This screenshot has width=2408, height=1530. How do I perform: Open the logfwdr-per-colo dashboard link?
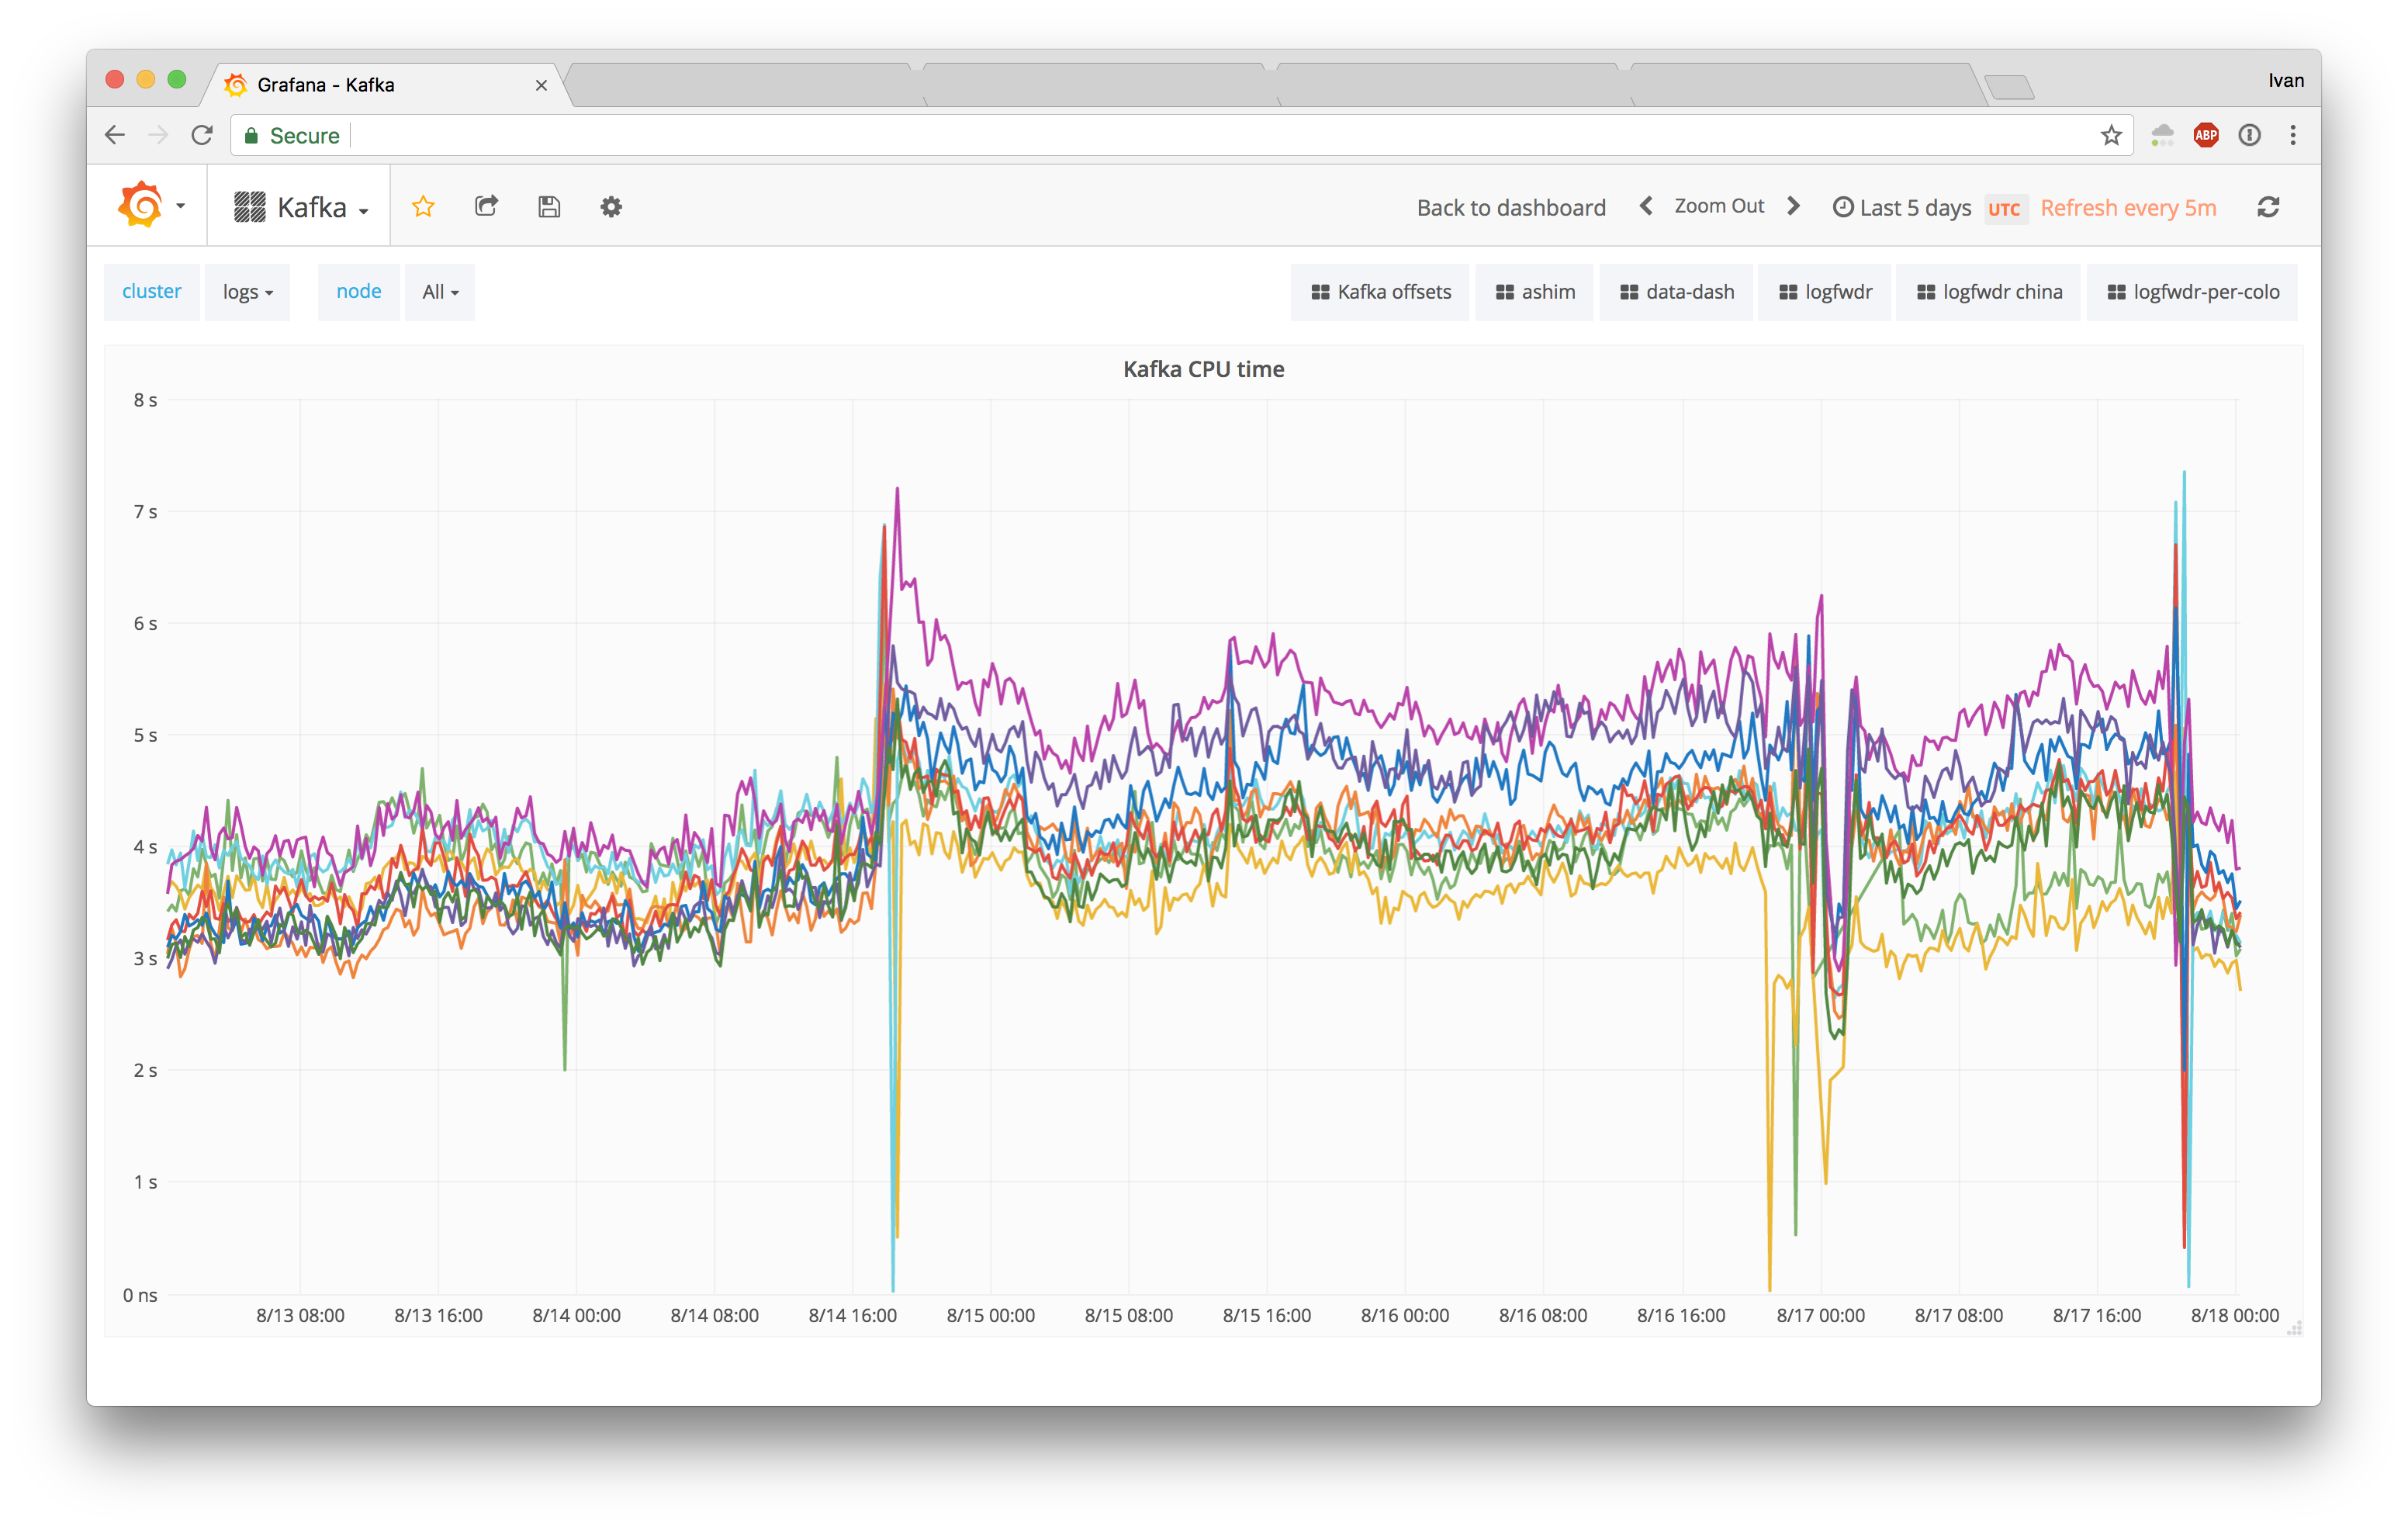(x=2192, y=292)
